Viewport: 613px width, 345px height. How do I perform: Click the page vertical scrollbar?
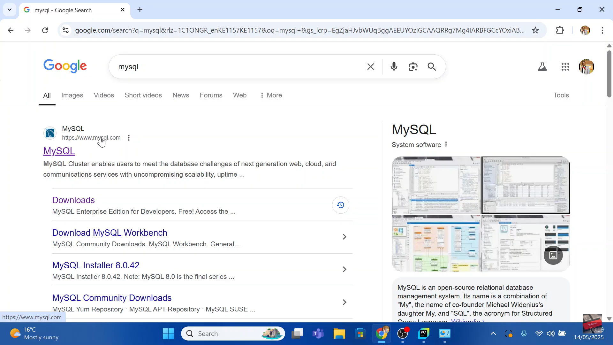(609, 74)
